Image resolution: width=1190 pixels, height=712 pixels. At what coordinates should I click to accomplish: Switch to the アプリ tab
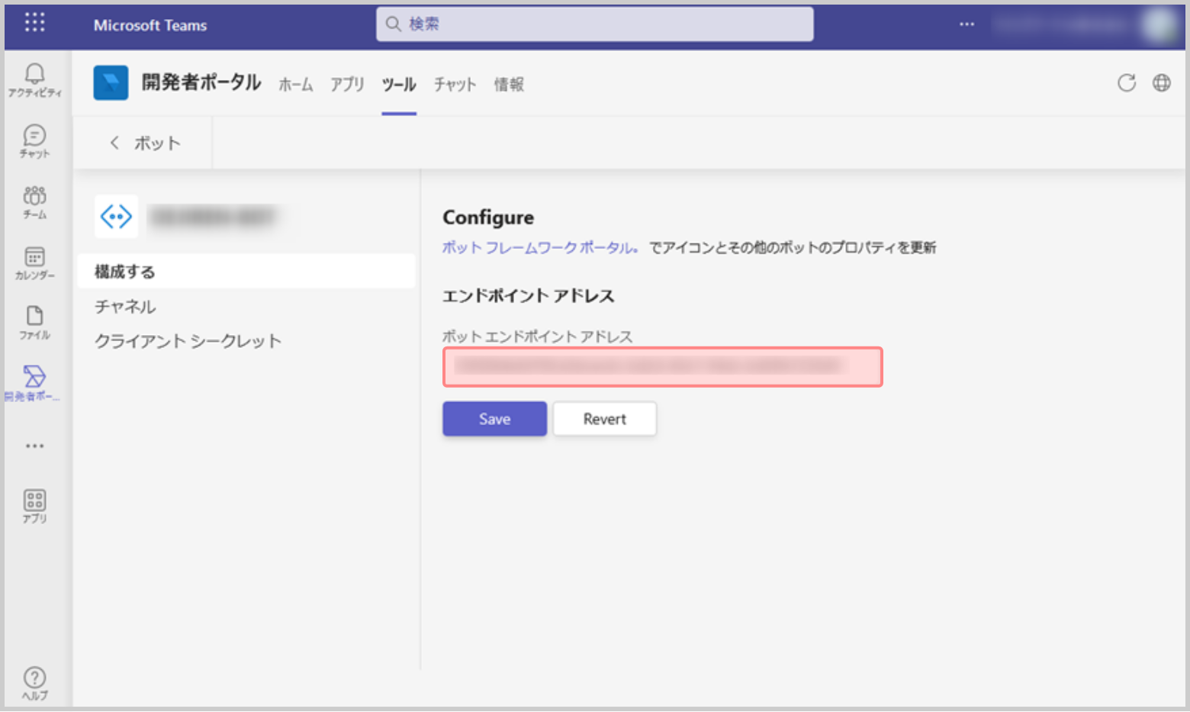coord(347,85)
